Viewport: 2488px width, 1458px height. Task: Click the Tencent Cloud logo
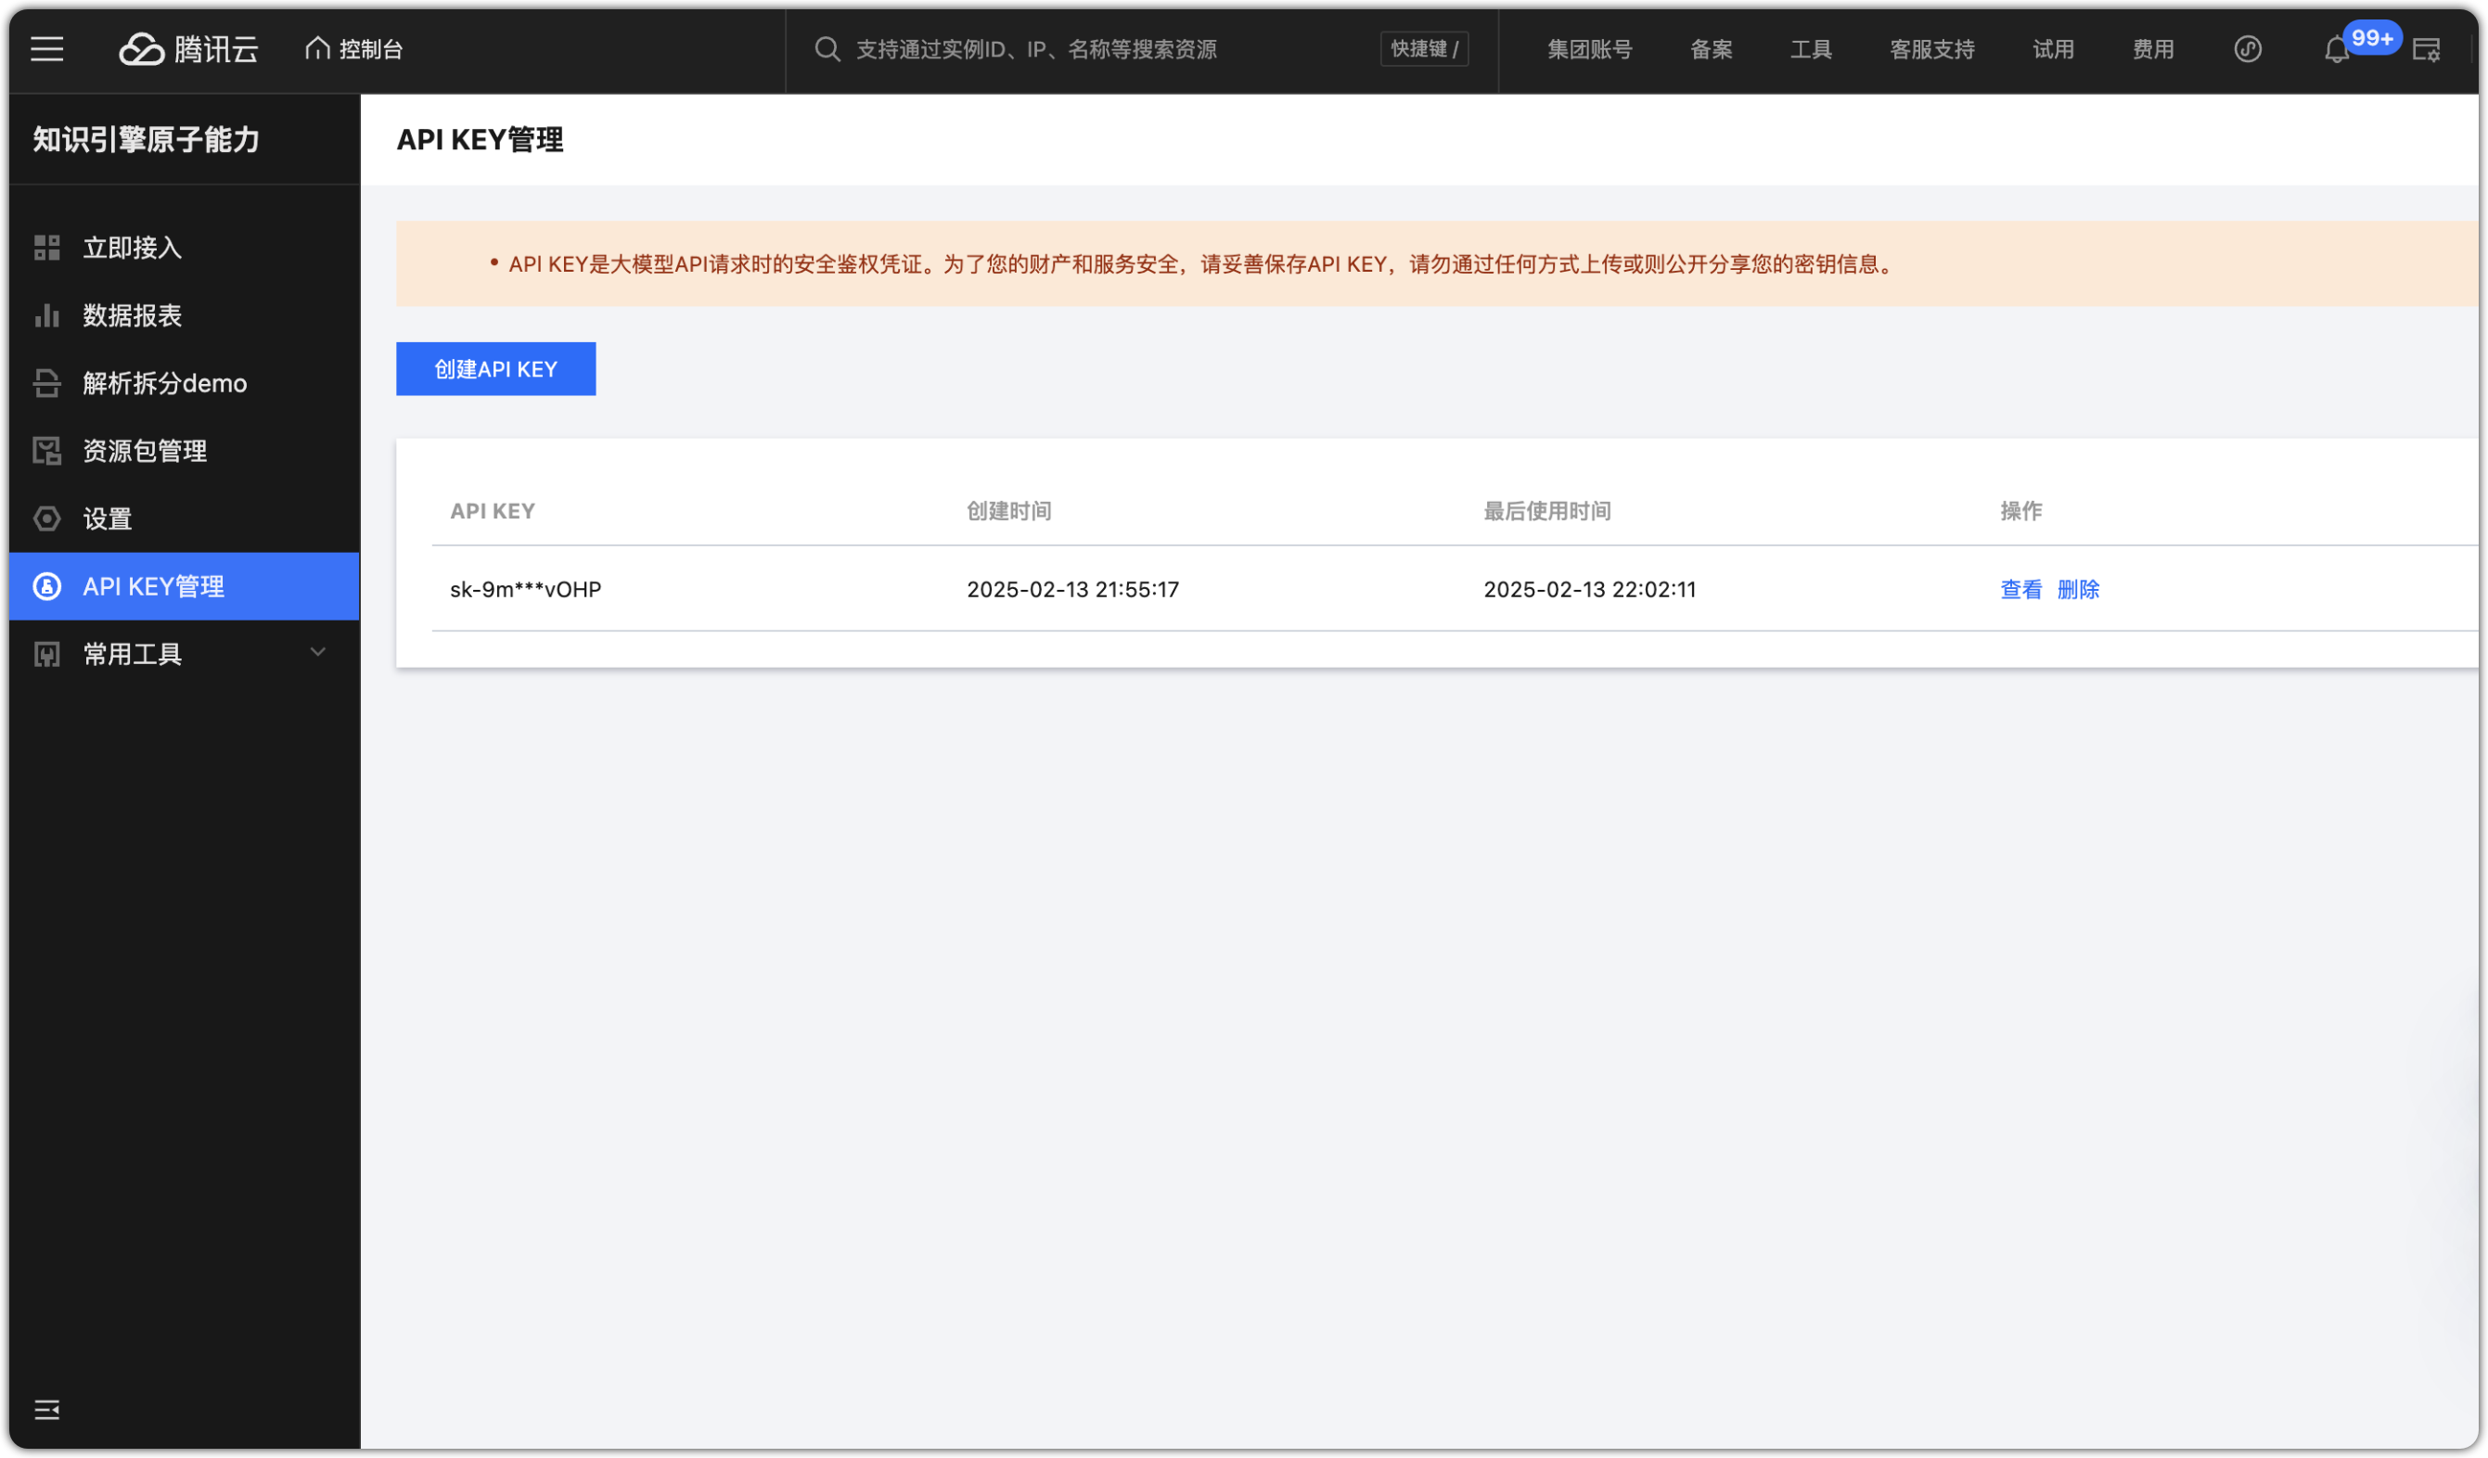click(187, 48)
